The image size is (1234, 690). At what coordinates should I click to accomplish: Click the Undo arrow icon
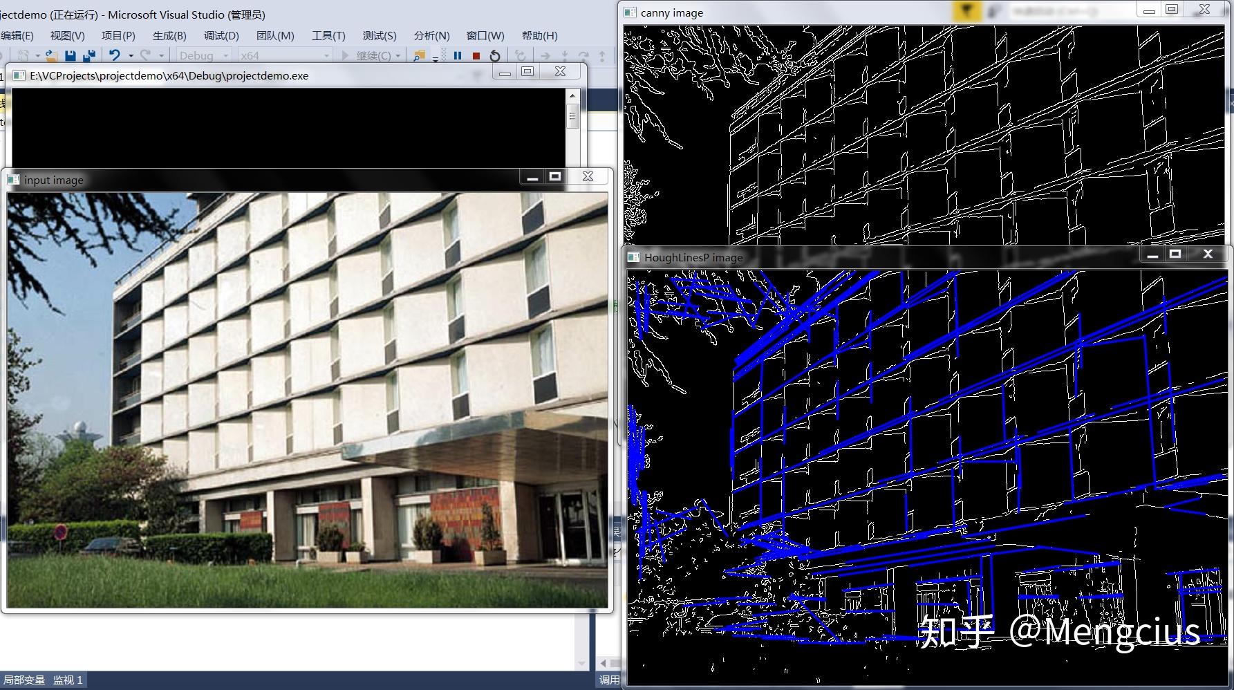pos(115,56)
